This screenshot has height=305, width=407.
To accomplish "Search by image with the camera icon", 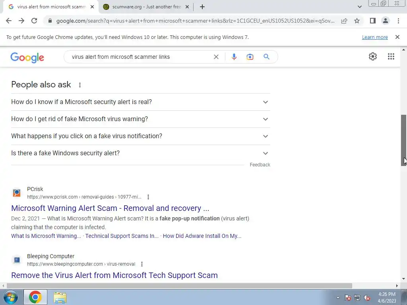I will [250, 57].
